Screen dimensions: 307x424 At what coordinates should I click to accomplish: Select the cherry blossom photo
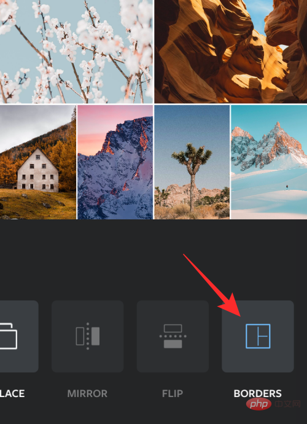pos(76,52)
